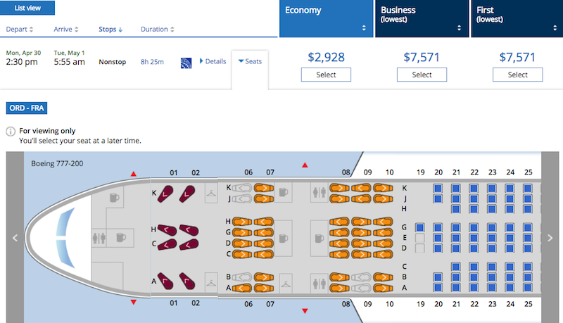Image resolution: width=563 pixels, height=323 pixels.
Task: Sort flights by Duration
Action: (157, 29)
